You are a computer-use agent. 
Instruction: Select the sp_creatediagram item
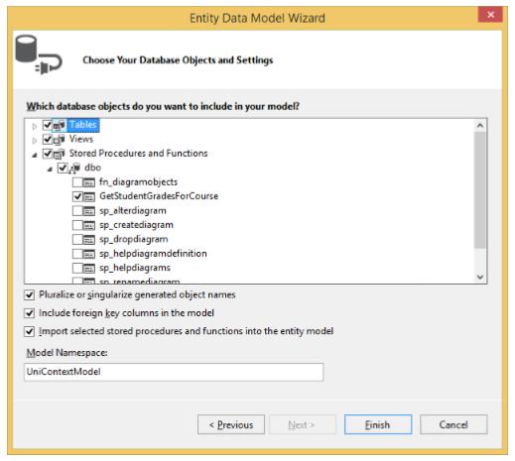[x=136, y=225]
